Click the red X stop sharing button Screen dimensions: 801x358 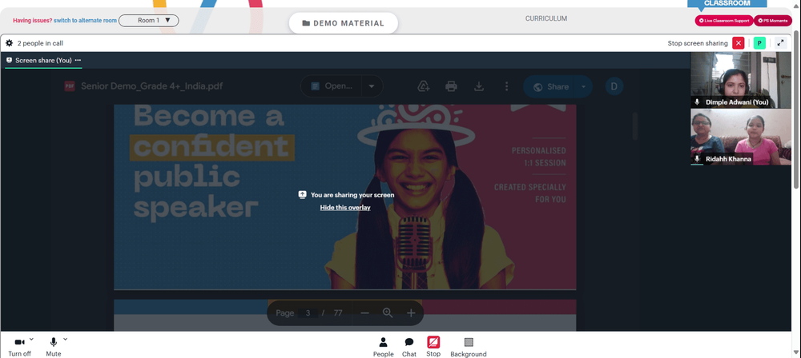coord(739,43)
